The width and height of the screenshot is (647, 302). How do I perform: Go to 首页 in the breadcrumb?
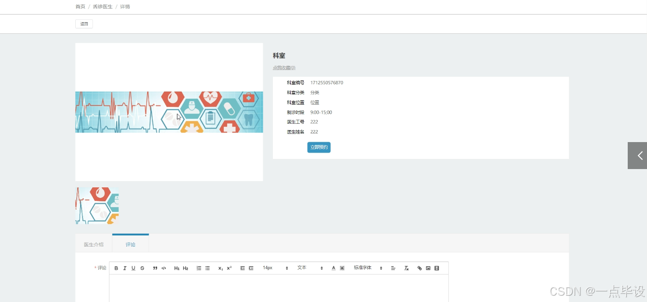81,7
